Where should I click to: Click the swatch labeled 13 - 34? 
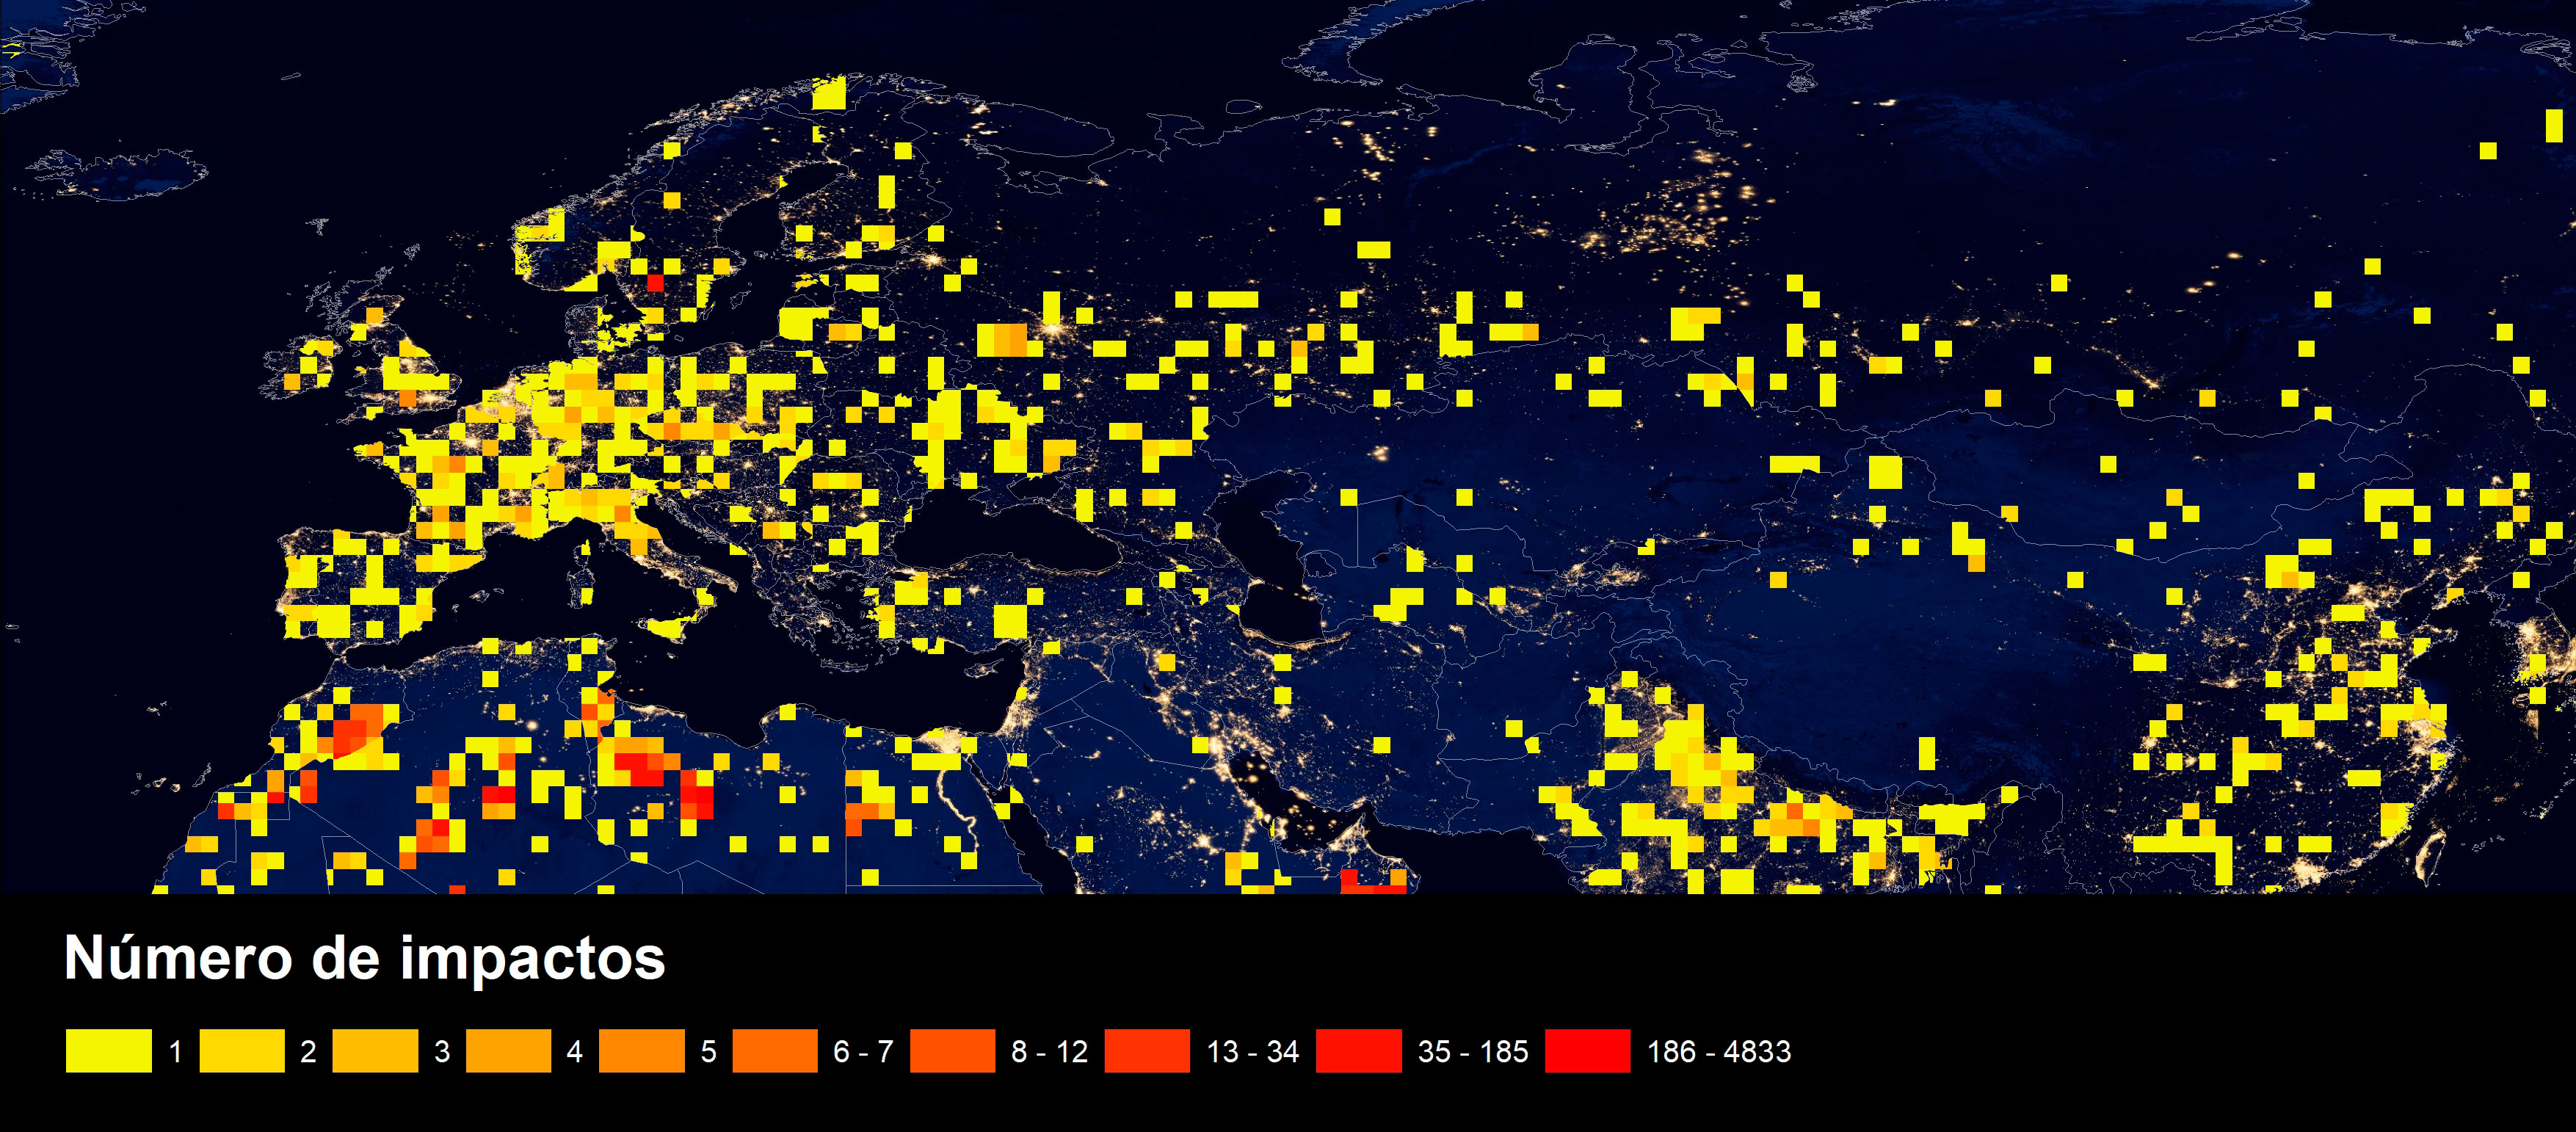click(x=1147, y=1051)
